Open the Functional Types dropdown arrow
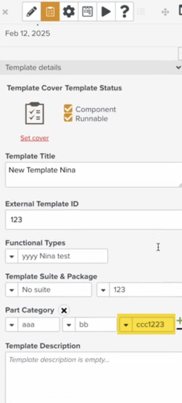 coord(11,256)
